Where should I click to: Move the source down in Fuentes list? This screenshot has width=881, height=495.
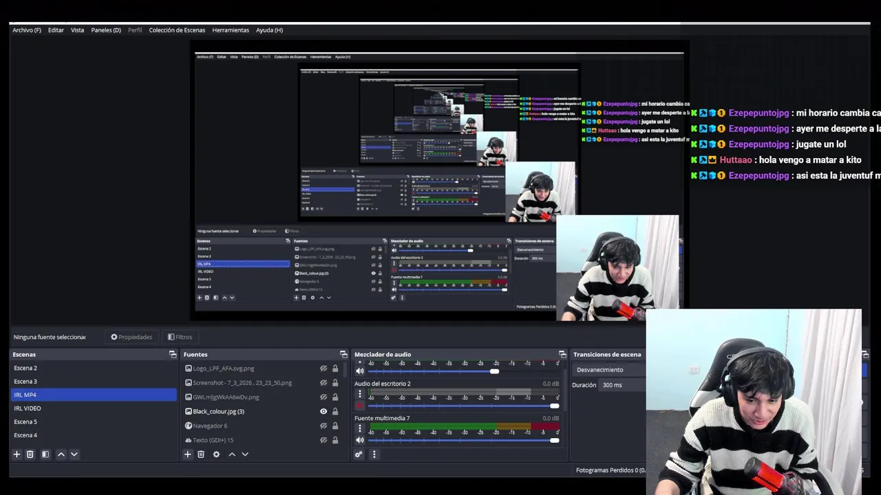[245, 454]
